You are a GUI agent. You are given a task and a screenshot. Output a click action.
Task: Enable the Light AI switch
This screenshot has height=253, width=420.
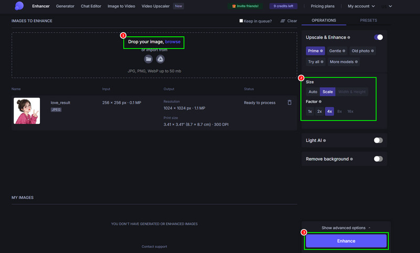pyautogui.click(x=378, y=141)
